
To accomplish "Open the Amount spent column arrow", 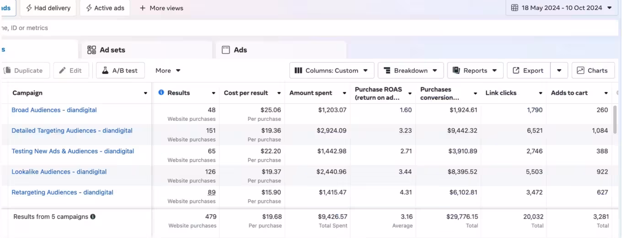I will (344, 93).
